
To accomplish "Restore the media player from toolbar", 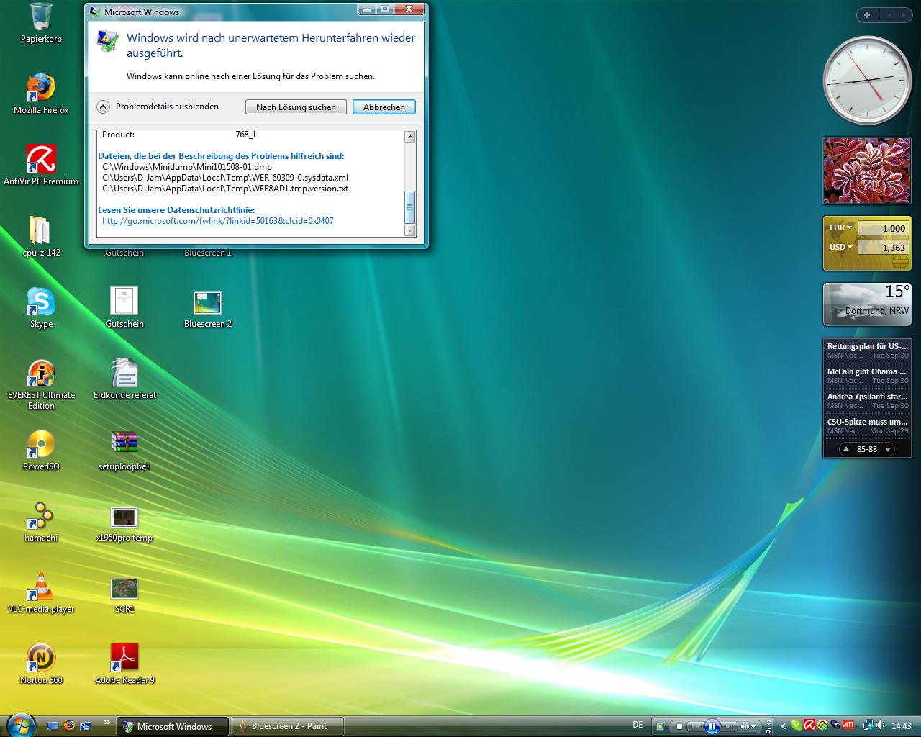I will point(769,731).
